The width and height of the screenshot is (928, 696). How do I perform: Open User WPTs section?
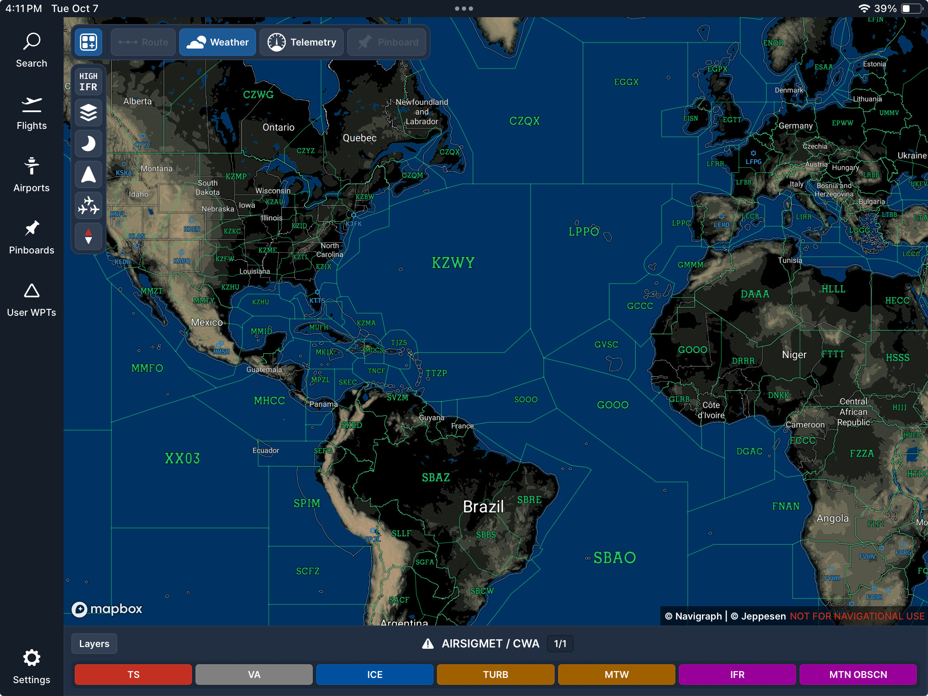click(x=31, y=299)
